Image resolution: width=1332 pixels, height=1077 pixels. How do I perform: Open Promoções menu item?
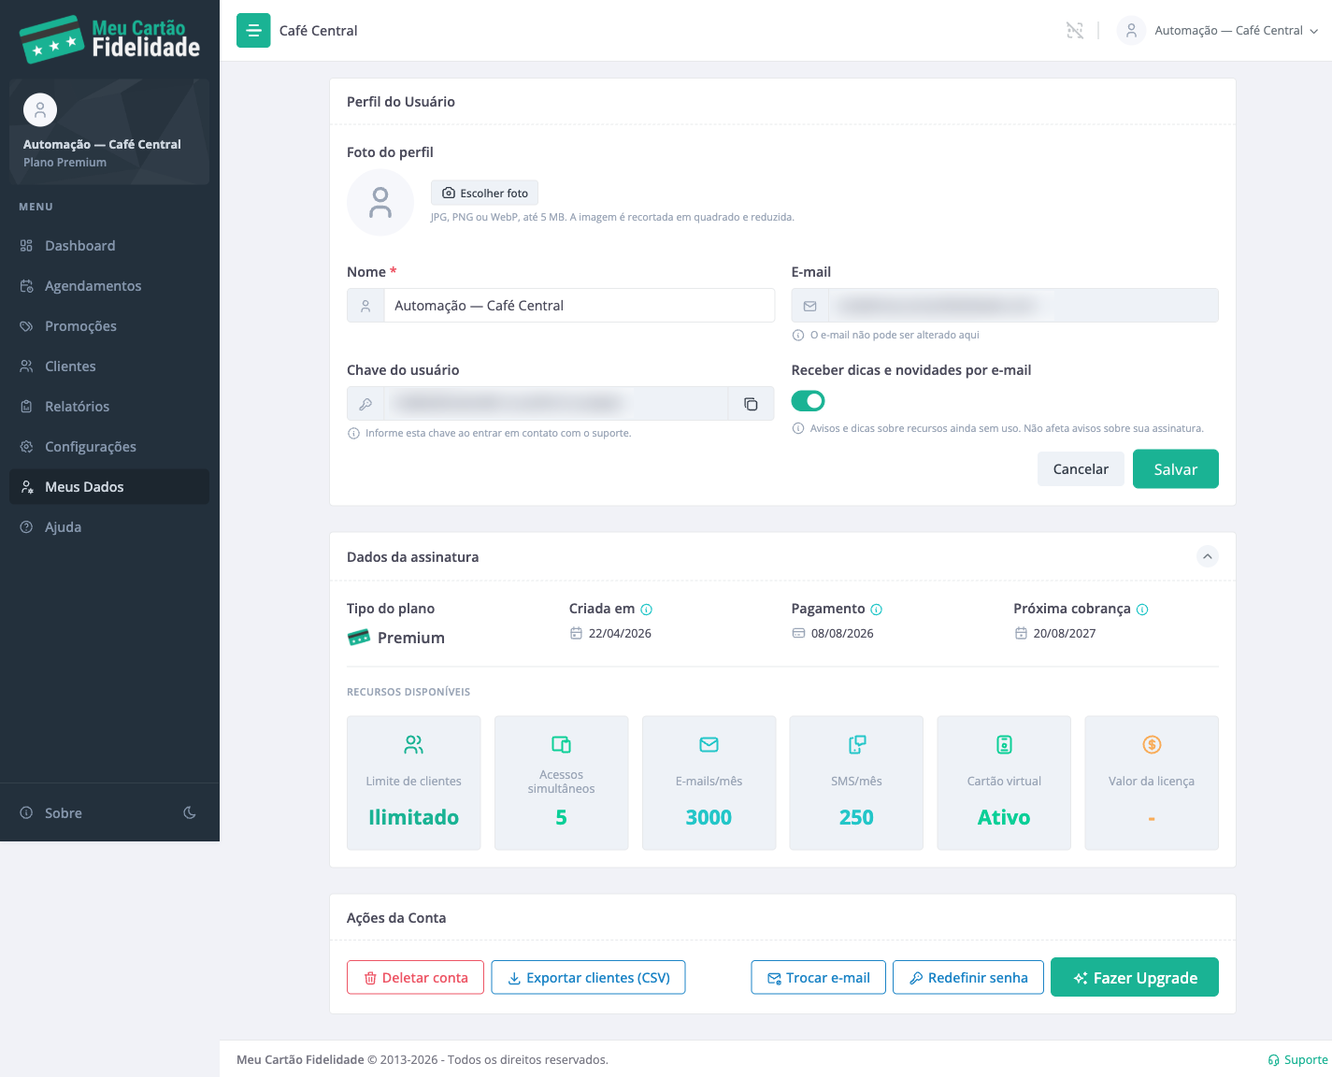point(109,326)
